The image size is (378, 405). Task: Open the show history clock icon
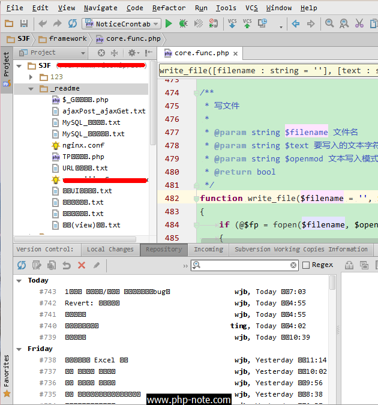pyautogui.click(x=263, y=24)
